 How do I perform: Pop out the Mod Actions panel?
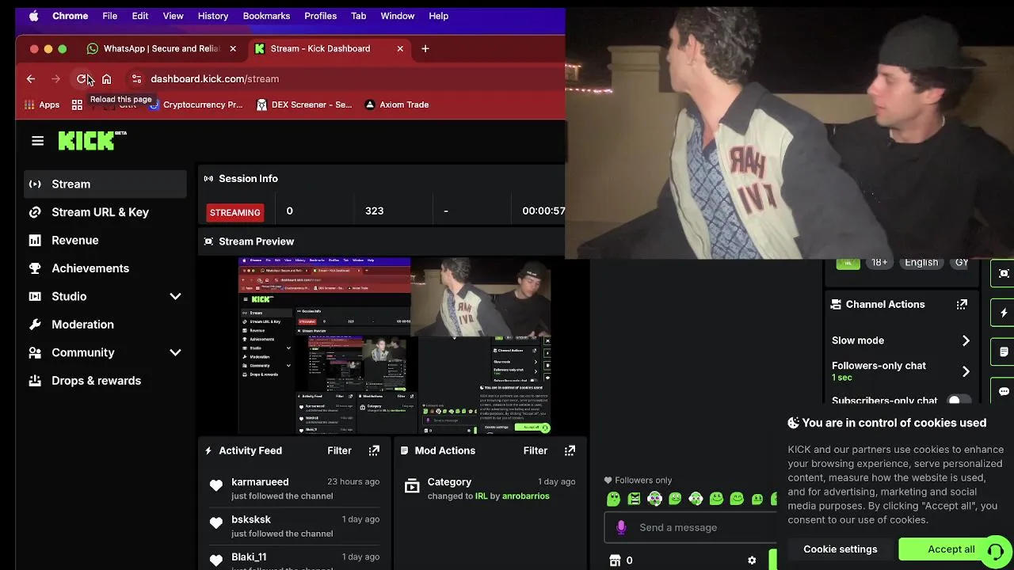[570, 450]
